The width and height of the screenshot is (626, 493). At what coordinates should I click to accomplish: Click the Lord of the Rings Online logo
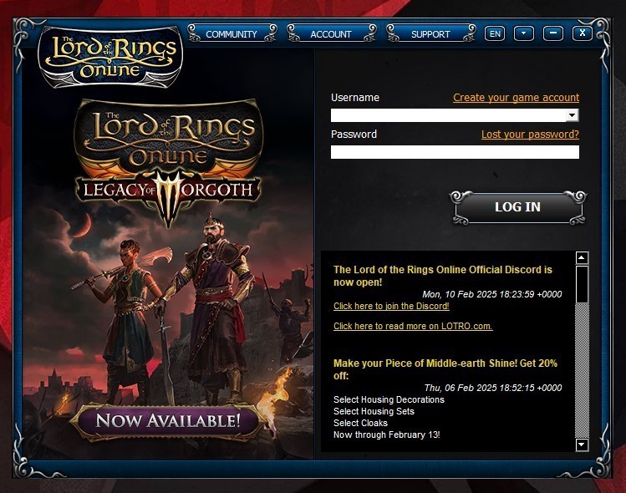[x=110, y=57]
